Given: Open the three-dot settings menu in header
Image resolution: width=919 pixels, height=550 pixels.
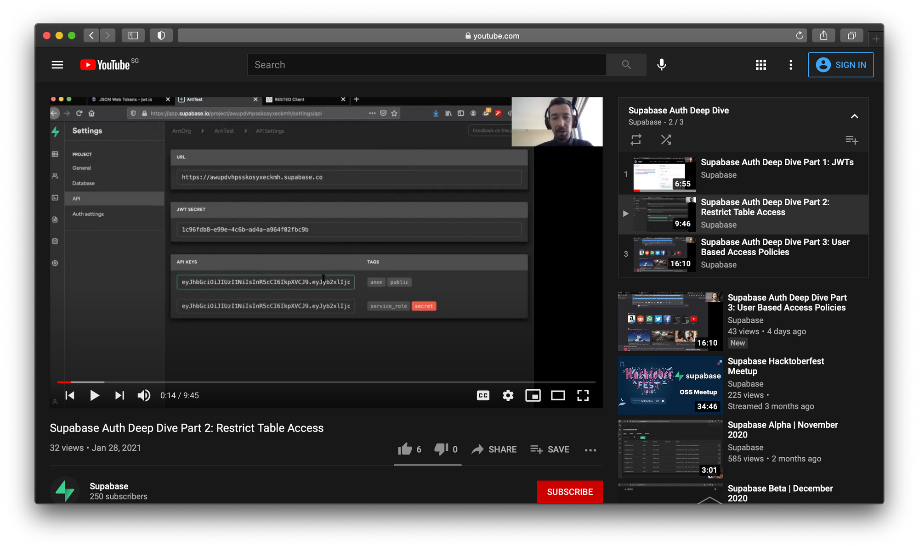Looking at the screenshot, I should point(790,65).
